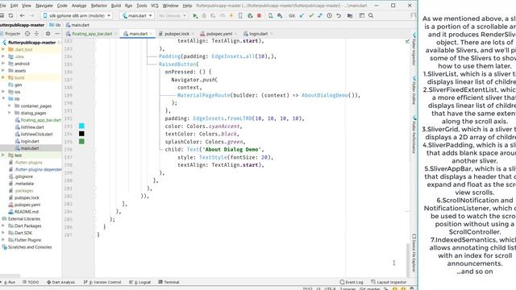Switch to the pubspec.yaml editor tab
The width and height of the screenshot is (516, 290).
click(x=219, y=34)
